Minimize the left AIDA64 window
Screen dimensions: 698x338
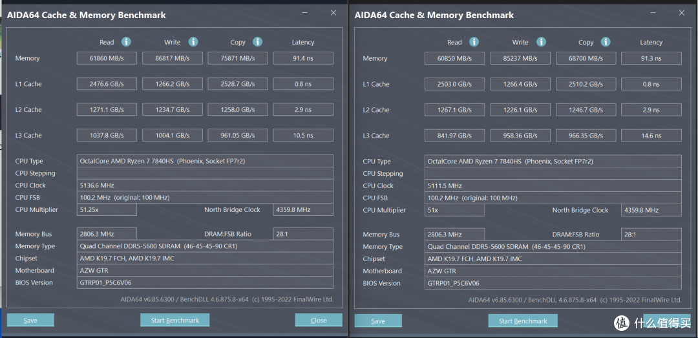(x=304, y=14)
